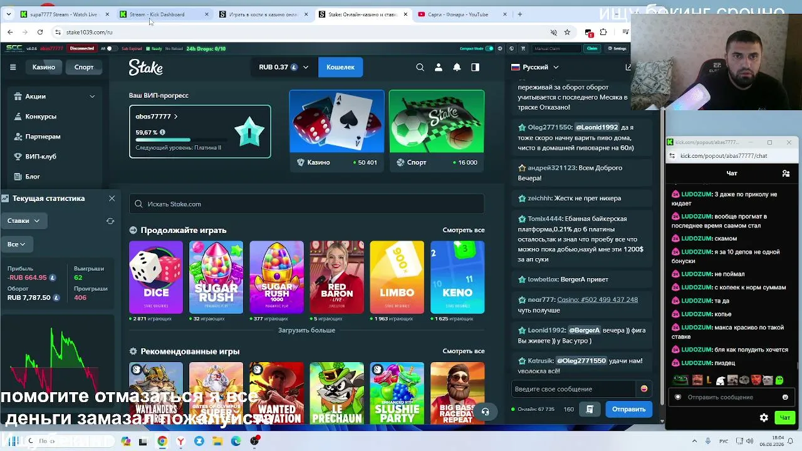Open the Stake hamburger menu
This screenshot has height=451, width=802.
pyautogui.click(x=13, y=67)
